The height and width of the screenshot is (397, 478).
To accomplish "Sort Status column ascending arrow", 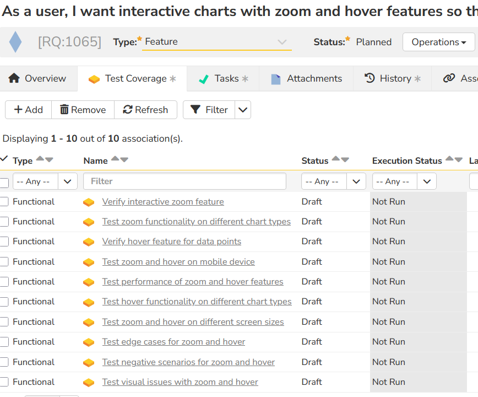I will [335, 159].
